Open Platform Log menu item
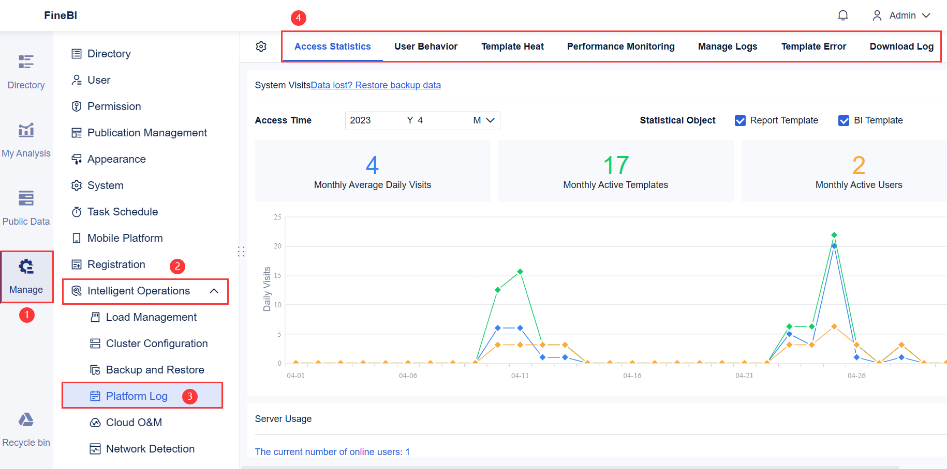The width and height of the screenshot is (947, 469). (137, 396)
